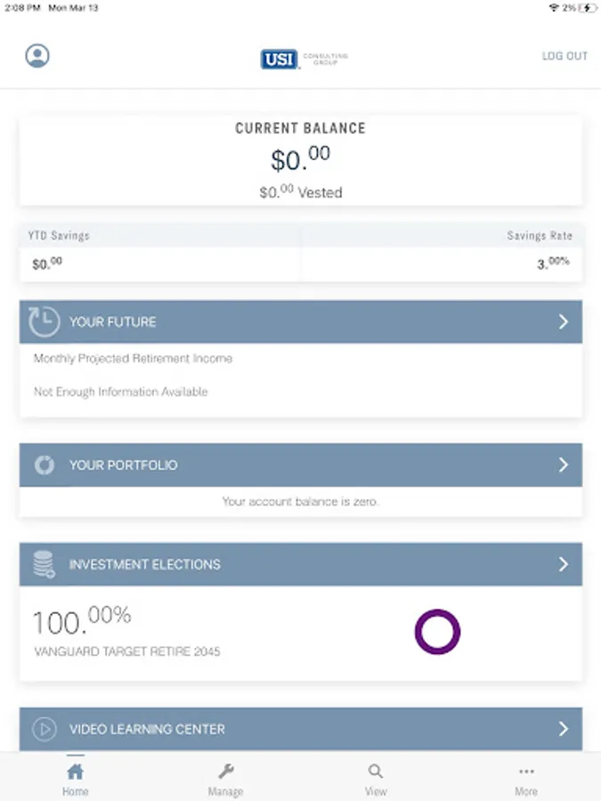The height and width of the screenshot is (801, 601).
Task: Check the battery indicator in status bar
Action: click(x=587, y=8)
